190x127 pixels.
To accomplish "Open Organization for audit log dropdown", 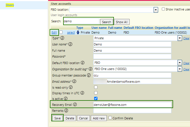I will click(180, 69).
